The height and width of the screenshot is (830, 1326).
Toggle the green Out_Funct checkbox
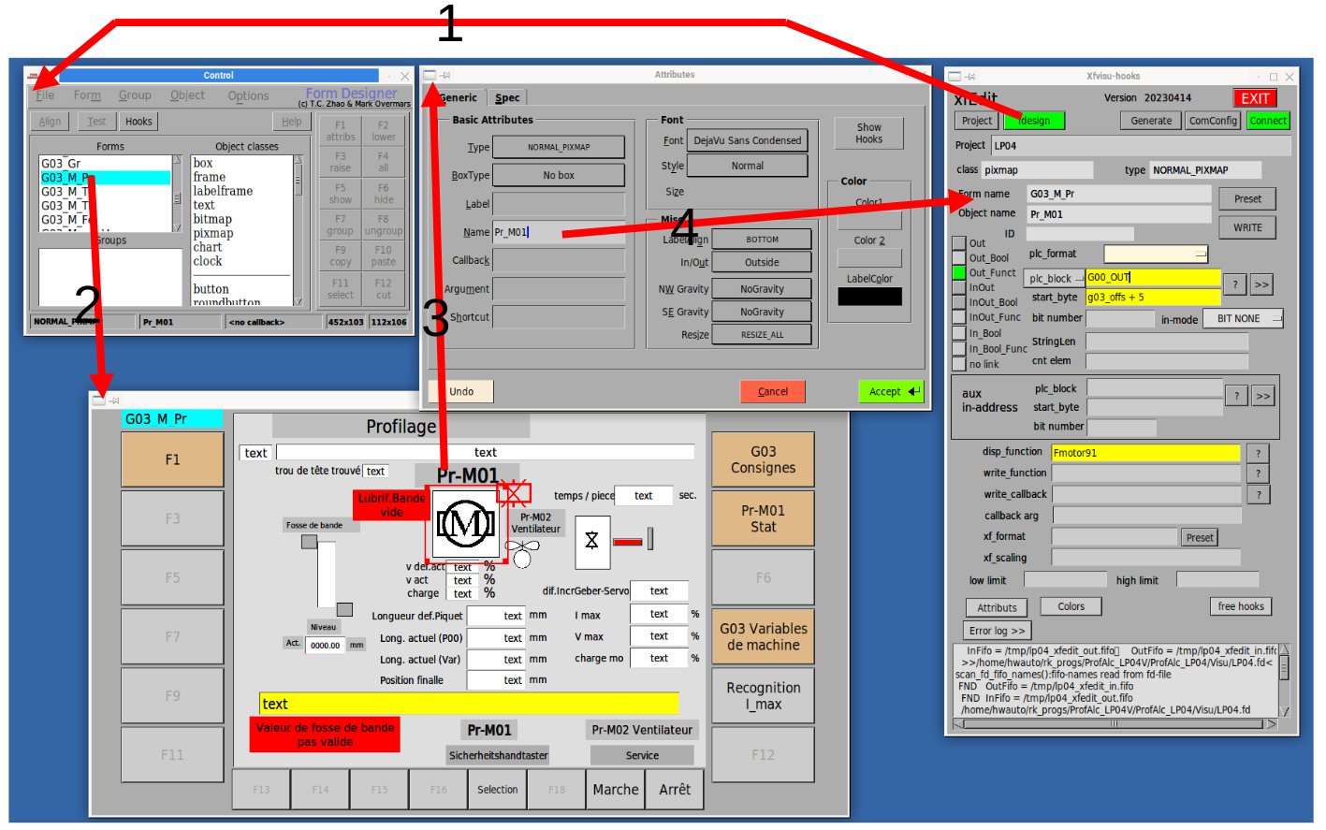[959, 273]
